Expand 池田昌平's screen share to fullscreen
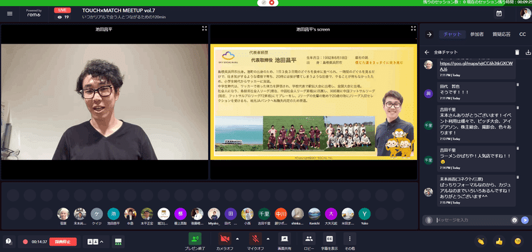 pyautogui.click(x=413, y=29)
